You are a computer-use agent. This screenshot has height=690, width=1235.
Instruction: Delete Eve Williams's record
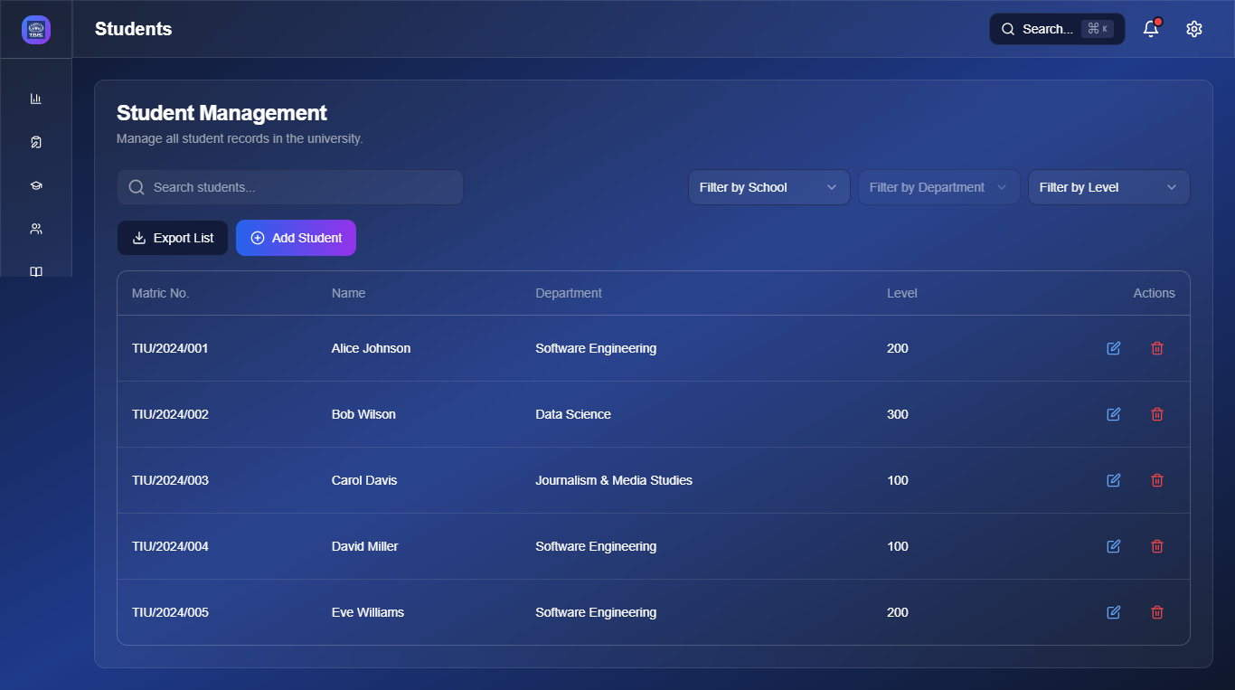[x=1157, y=612]
